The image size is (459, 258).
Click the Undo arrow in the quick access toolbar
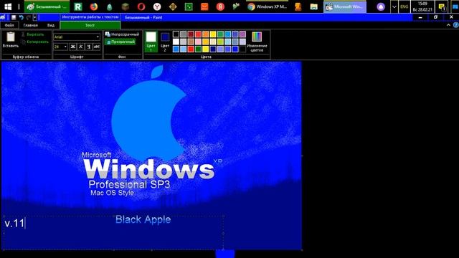21,17
